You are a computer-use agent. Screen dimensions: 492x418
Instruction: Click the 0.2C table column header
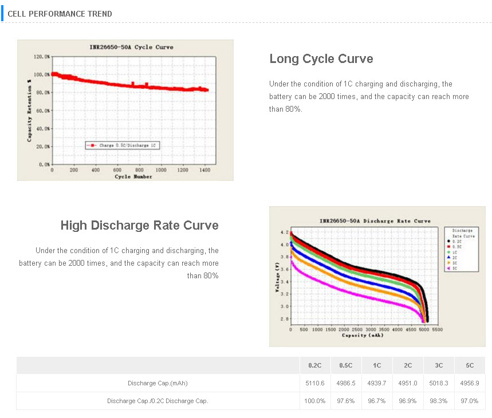pyautogui.click(x=314, y=365)
